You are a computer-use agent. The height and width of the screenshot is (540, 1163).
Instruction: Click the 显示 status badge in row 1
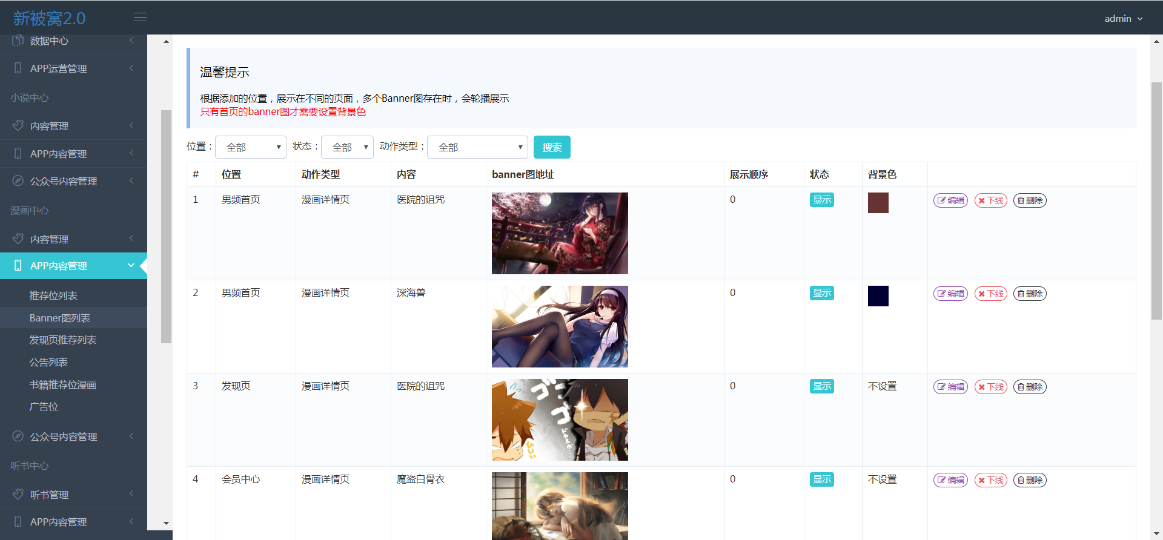(x=822, y=200)
